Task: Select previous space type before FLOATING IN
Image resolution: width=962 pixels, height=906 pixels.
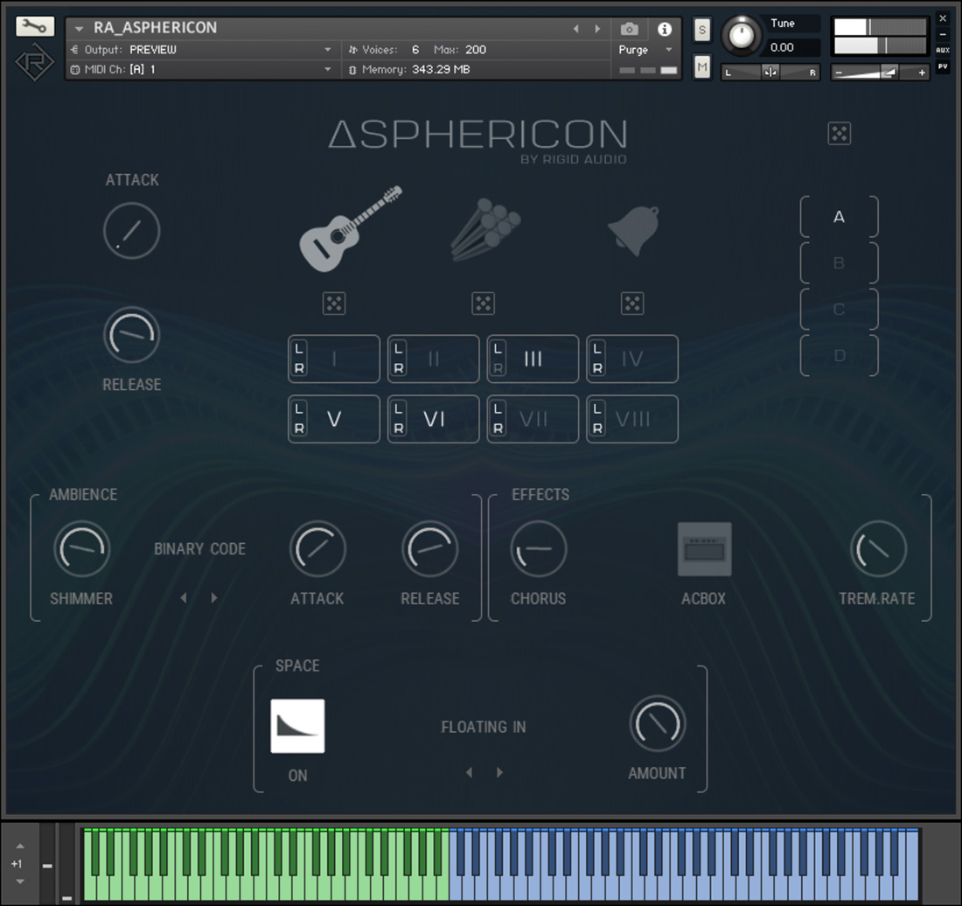Action: (x=470, y=772)
